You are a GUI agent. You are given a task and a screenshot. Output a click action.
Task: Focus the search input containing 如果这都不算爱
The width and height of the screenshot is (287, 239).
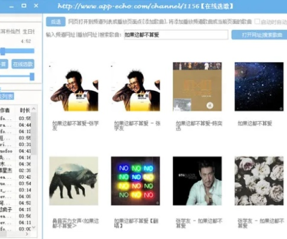click(x=176, y=35)
